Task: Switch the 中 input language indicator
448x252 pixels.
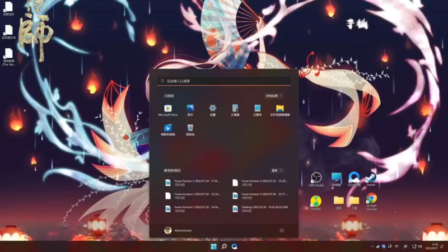Action: pos(396,246)
